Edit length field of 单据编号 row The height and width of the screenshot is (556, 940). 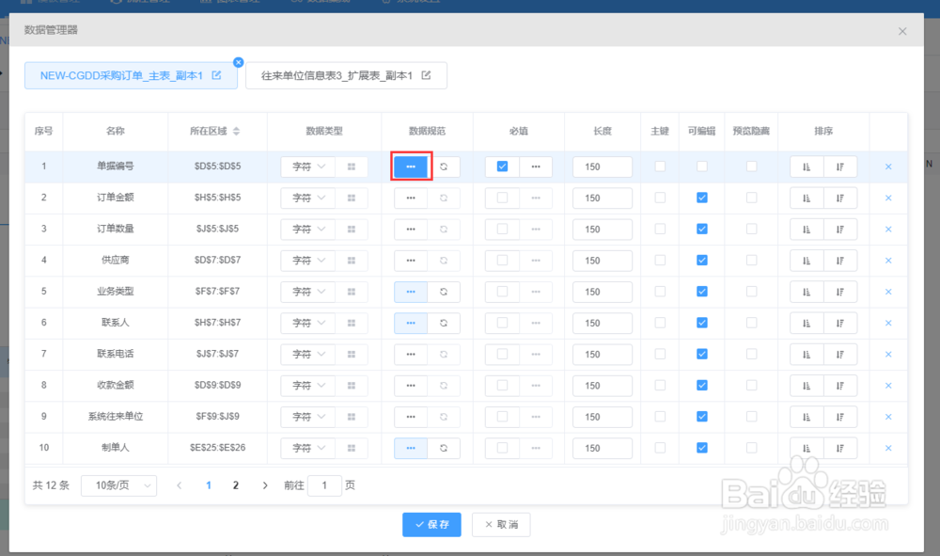click(603, 167)
